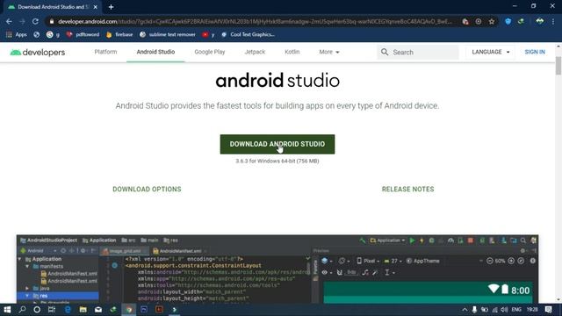
Task: Open the Release Notes link
Action: (x=407, y=190)
